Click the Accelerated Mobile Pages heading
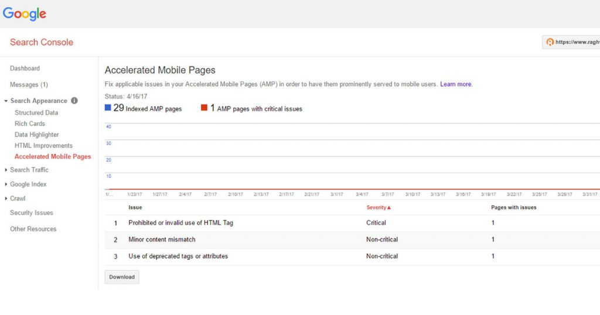This screenshot has height=315, width=600. point(160,70)
